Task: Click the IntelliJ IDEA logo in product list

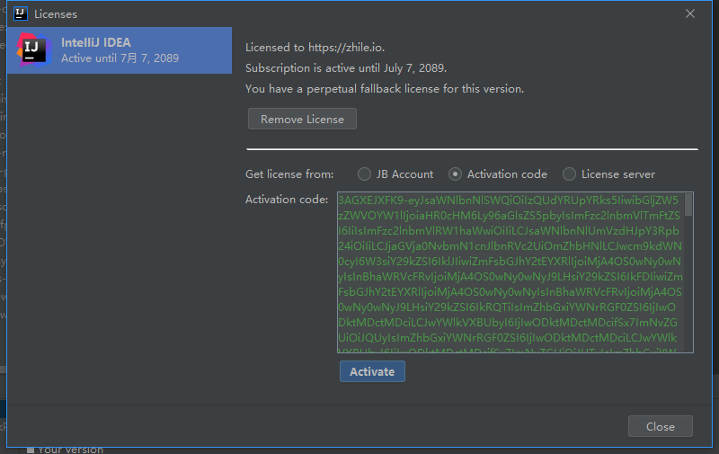Action: 32,50
